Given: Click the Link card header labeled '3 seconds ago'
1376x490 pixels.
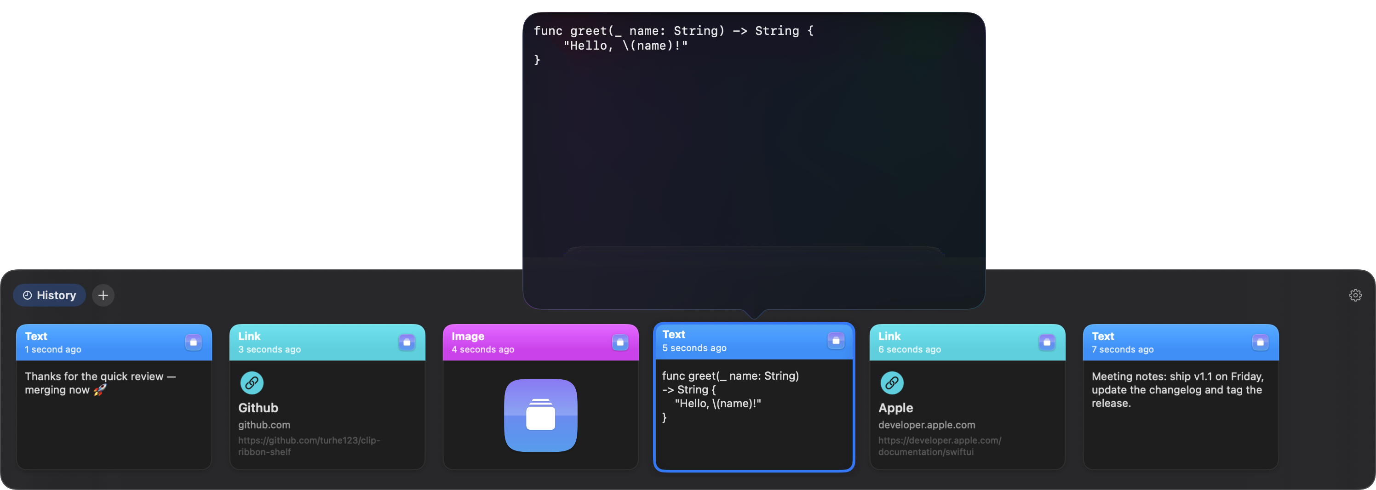Looking at the screenshot, I should coord(327,342).
